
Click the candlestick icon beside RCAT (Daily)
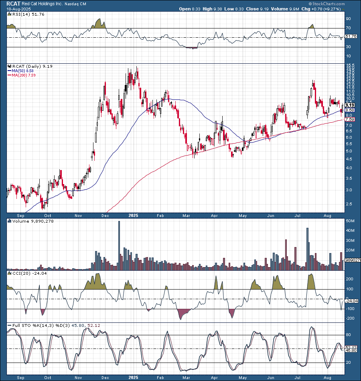[9, 67]
